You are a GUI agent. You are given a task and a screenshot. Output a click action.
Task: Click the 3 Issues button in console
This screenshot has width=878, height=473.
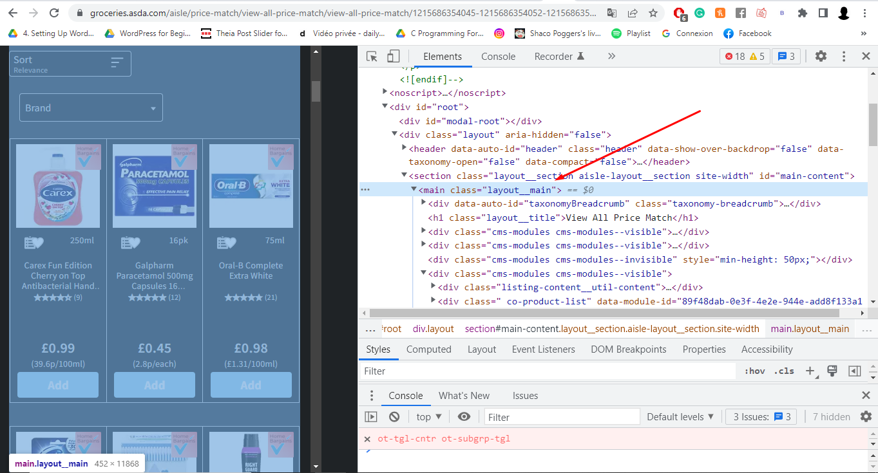pos(761,417)
